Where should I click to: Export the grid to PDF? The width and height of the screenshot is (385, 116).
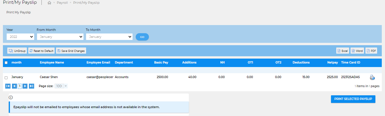tap(371, 51)
